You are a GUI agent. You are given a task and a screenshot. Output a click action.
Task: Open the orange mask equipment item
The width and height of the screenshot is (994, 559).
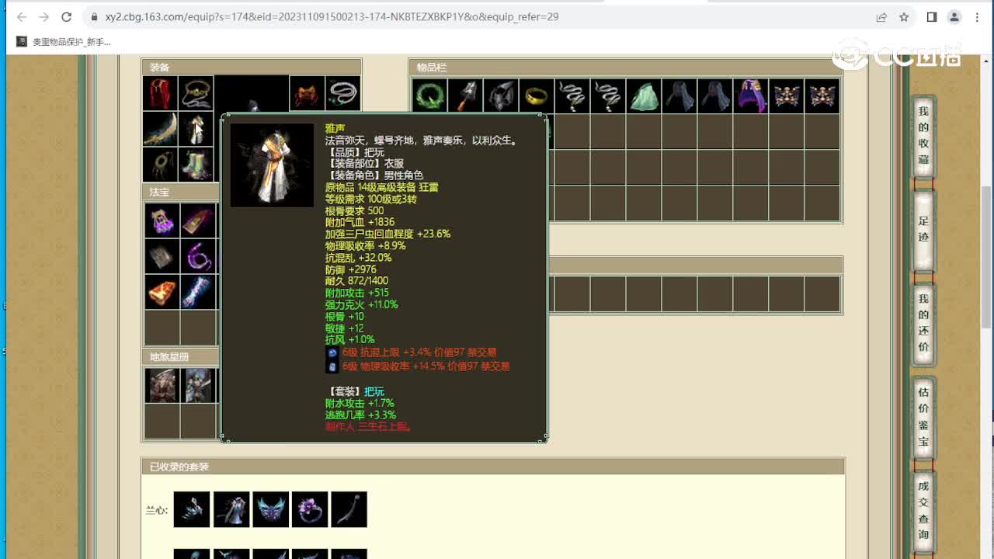point(307,93)
